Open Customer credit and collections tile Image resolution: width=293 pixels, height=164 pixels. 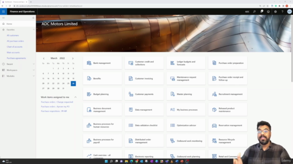144,63
